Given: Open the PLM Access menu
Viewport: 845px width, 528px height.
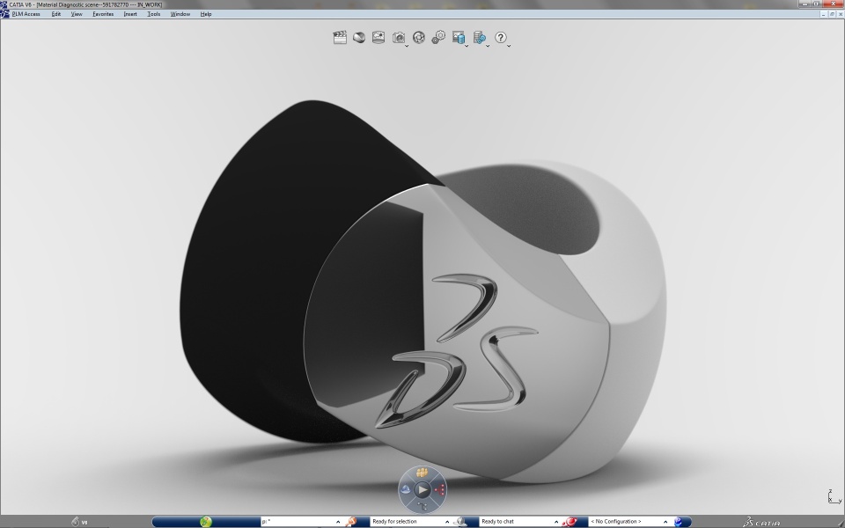Looking at the screenshot, I should pyautogui.click(x=26, y=14).
